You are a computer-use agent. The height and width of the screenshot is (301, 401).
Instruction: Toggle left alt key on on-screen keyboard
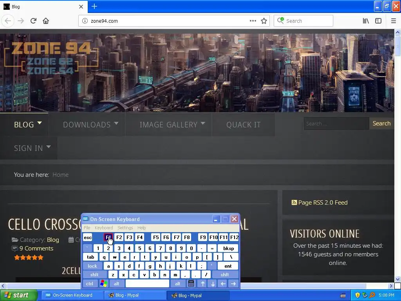pos(116,284)
